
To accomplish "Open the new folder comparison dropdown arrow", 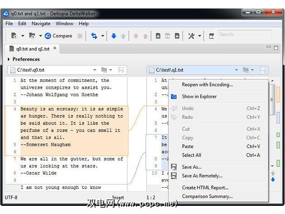I will (40, 36).
